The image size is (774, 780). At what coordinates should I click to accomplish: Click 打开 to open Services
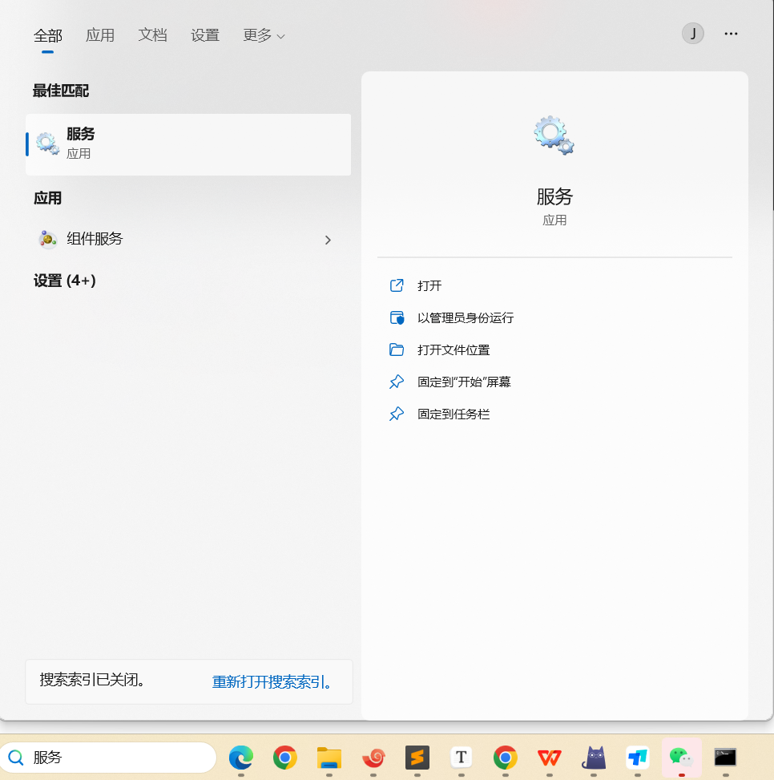[x=429, y=285]
